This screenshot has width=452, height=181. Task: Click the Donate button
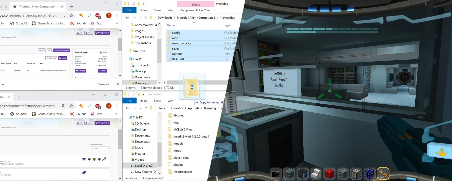click(x=102, y=71)
